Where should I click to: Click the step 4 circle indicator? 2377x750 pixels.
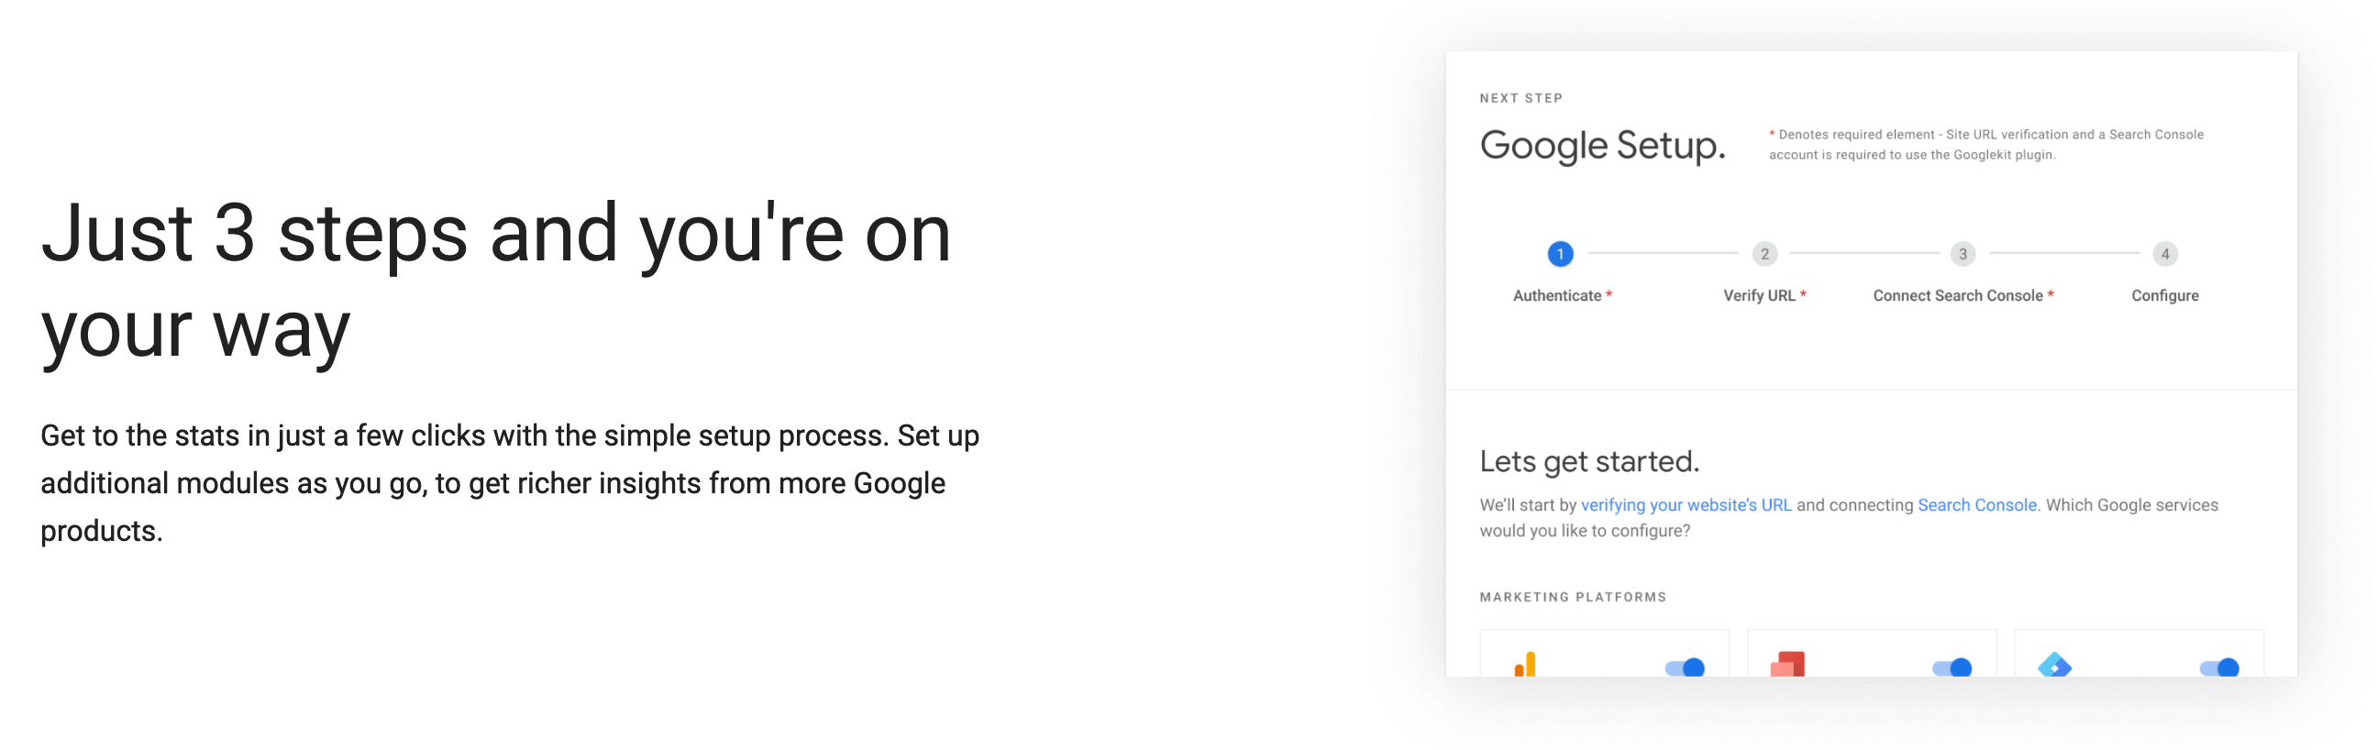2165,254
